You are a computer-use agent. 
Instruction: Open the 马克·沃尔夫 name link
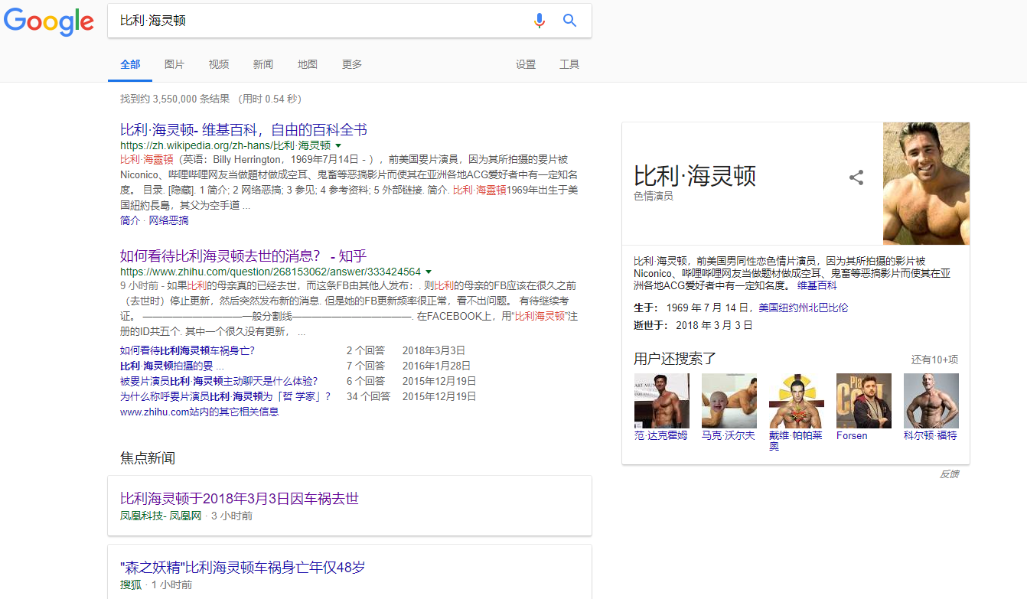(x=729, y=435)
